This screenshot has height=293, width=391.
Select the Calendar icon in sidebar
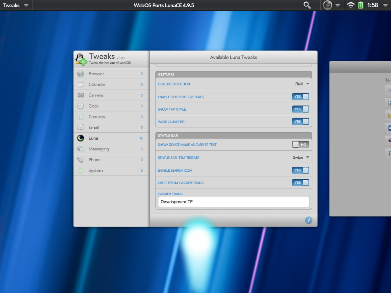tap(81, 84)
